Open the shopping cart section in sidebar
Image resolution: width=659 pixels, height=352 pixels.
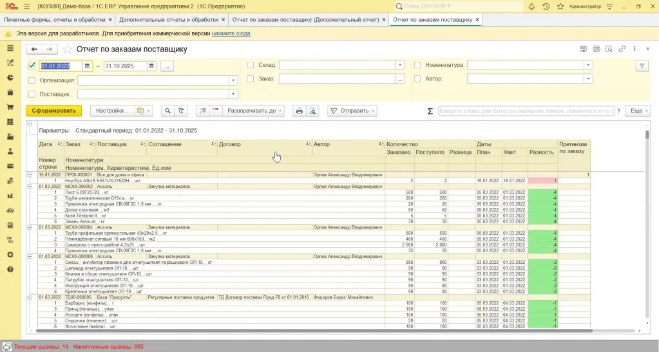coord(10,107)
